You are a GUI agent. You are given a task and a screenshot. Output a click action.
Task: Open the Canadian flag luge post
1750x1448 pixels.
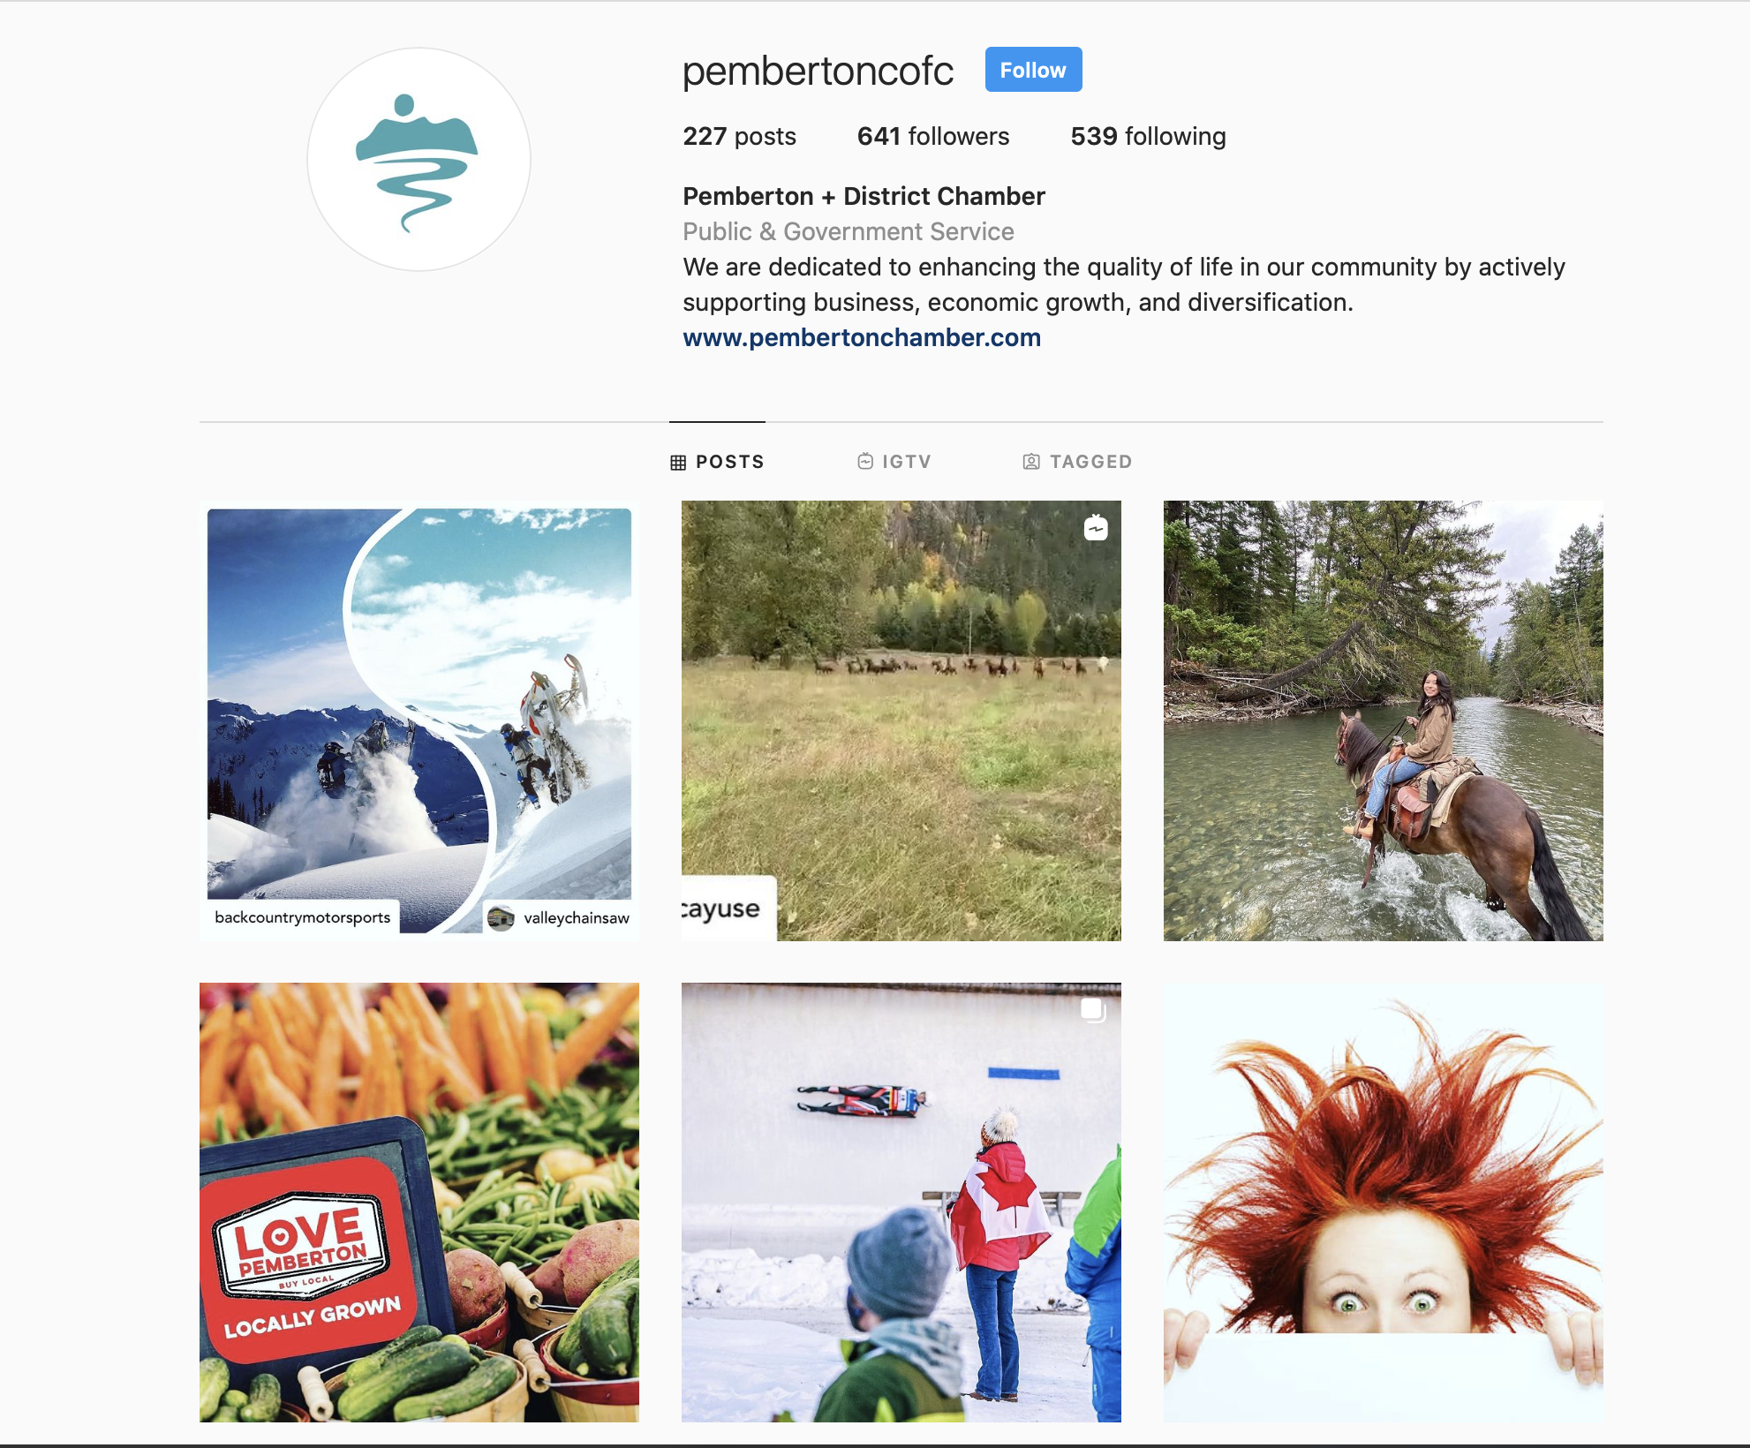[901, 1203]
